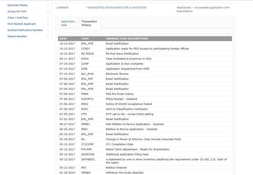253x175 pixels.
Task: Select the PG-ISSUE code cell
Action: pos(88,54)
